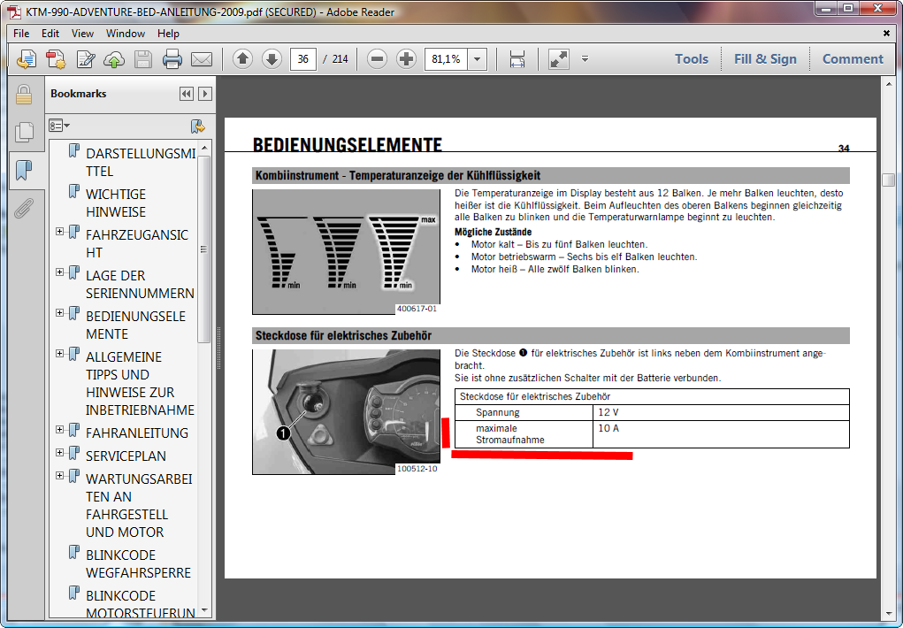
Task: Zoom out using the minus button
Action: tap(378, 59)
